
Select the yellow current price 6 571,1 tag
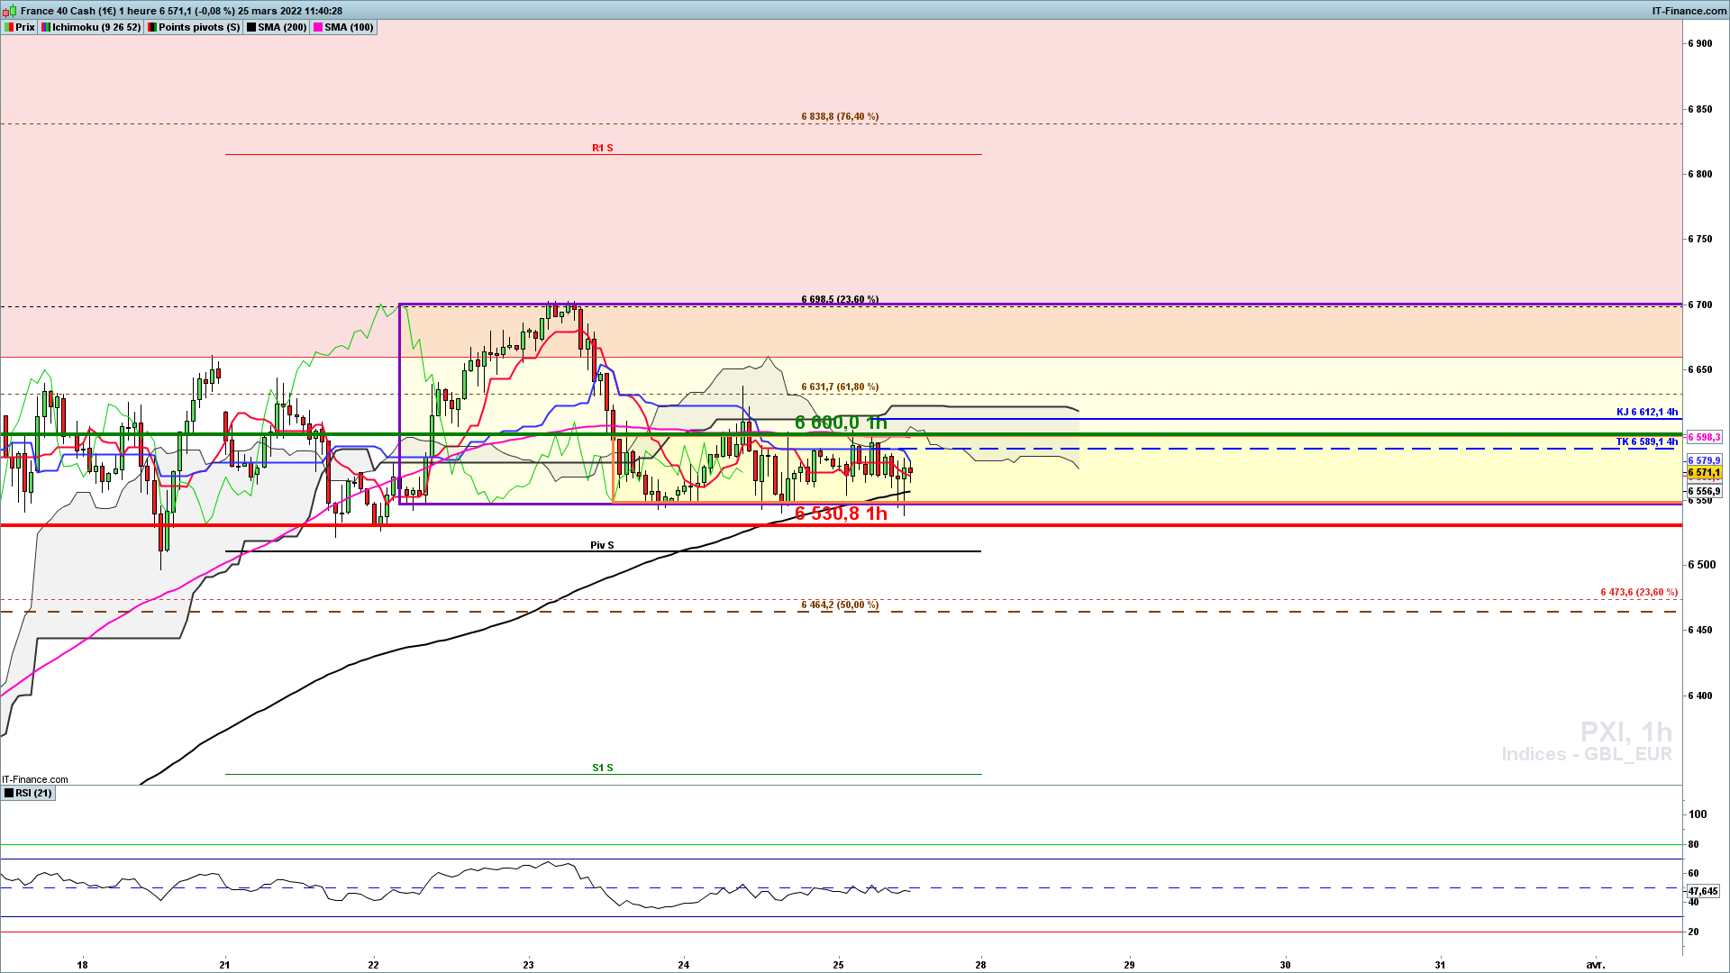[x=1703, y=472]
